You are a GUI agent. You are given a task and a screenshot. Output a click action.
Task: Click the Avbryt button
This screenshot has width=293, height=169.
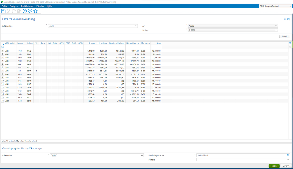pos(286,166)
